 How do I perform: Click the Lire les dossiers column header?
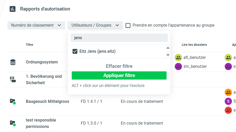[194, 45]
